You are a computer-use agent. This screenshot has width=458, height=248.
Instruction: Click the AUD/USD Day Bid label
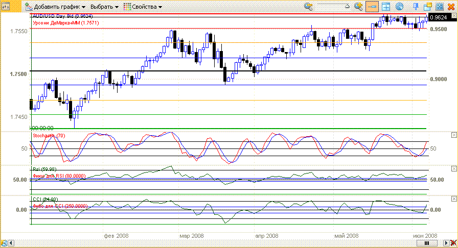(63, 16)
